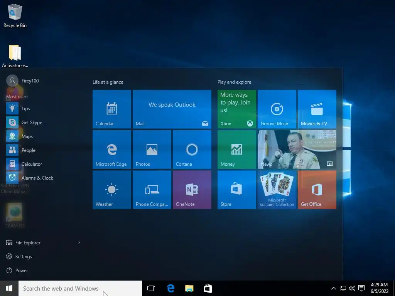The width and height of the screenshot is (395, 296).
Task: Open the Action Center notifications icon
Action: 361,288
